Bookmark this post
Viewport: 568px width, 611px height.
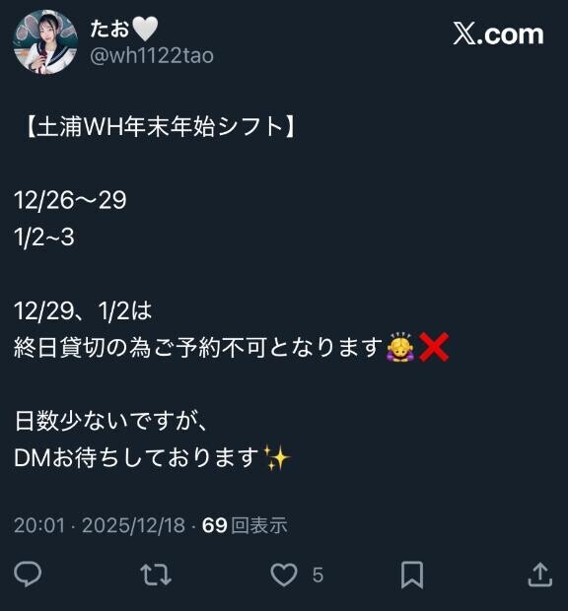[412, 575]
